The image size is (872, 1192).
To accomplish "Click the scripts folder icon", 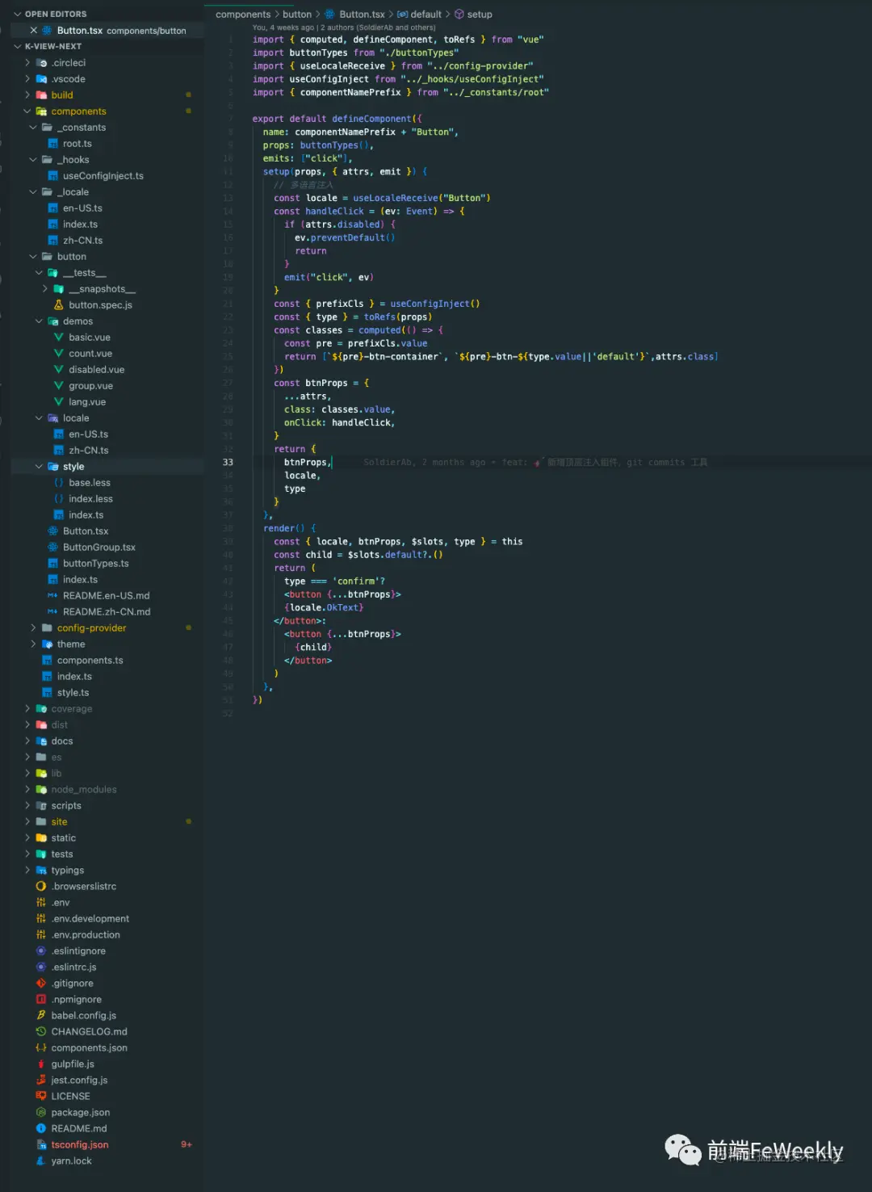I will (41, 805).
